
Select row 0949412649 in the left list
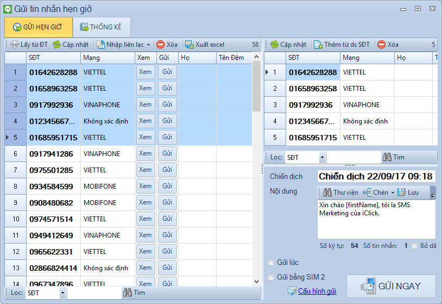128,235
